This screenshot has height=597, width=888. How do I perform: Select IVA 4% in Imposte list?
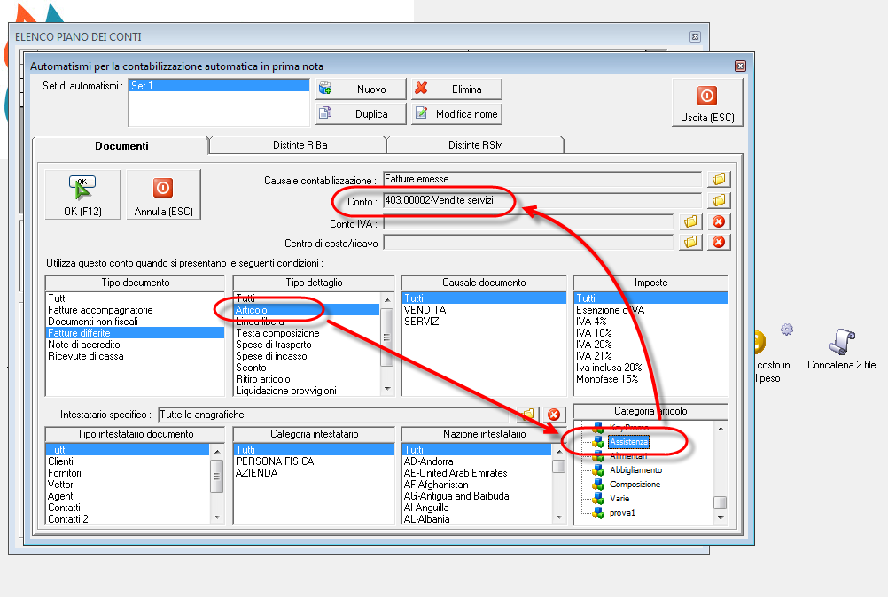[x=650, y=322]
